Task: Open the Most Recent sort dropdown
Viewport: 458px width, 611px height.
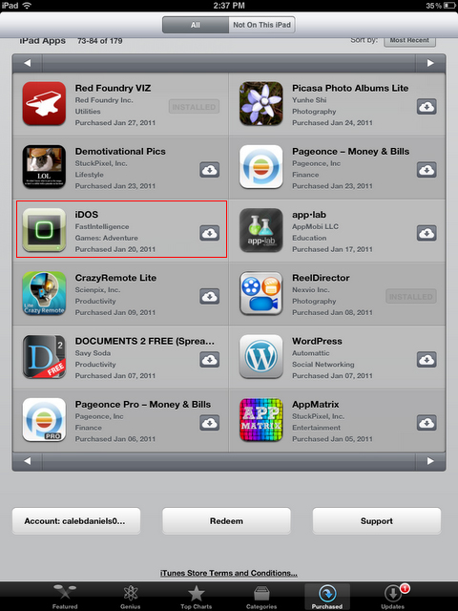Action: 409,40
